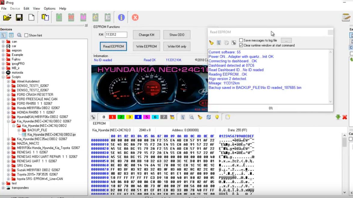This screenshot has width=353, height=198.
Task: Click the Write KM only button
Action: pyautogui.click(x=177, y=46)
